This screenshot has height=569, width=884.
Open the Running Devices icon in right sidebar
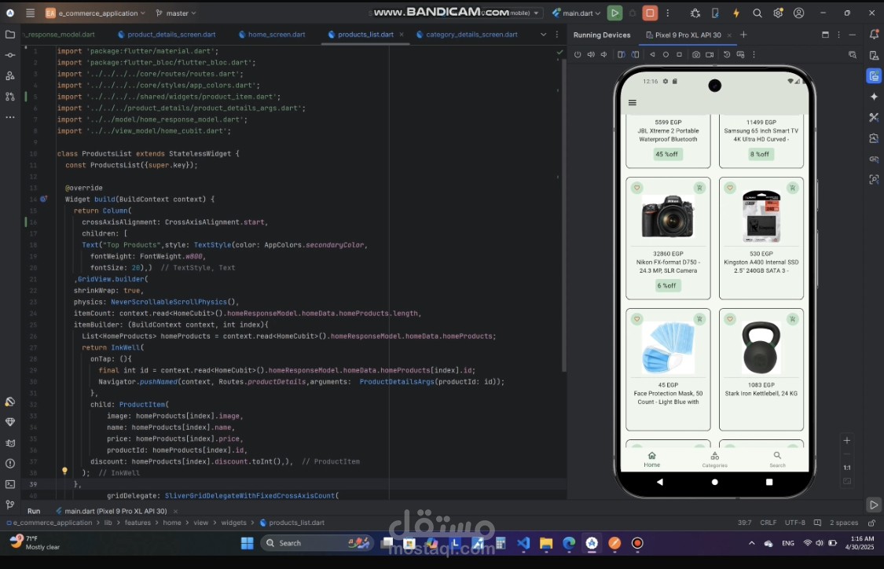(874, 75)
